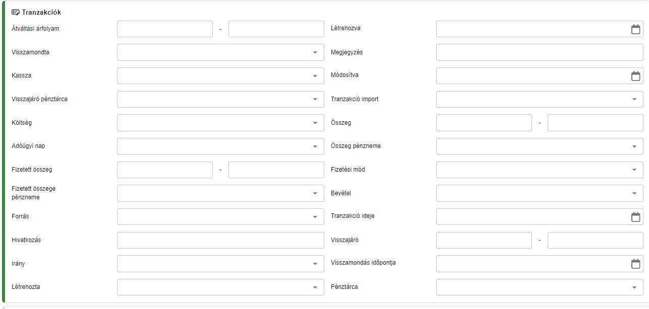Click the Tranzakciók section header icon
Viewport: 649px width, 309px height.
pos(16,12)
